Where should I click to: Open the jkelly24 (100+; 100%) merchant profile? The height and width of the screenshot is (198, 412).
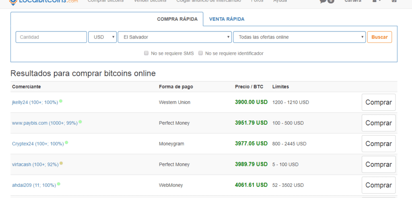[35, 103]
